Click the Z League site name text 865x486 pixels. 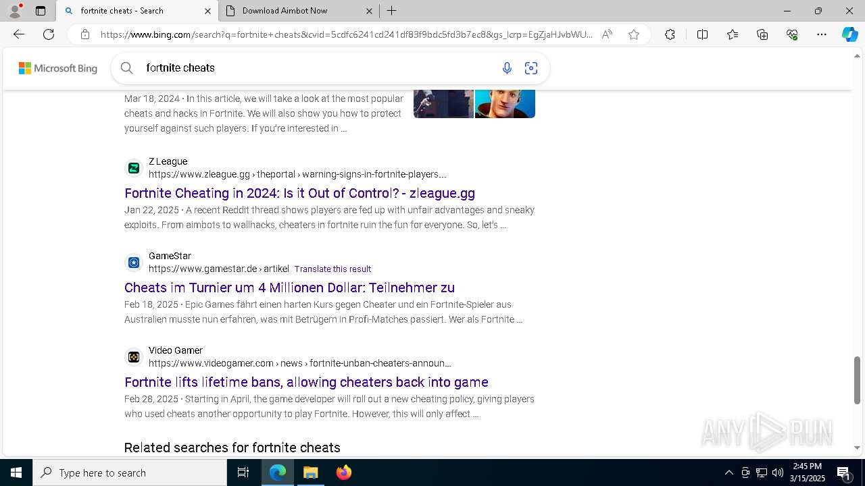(x=168, y=161)
